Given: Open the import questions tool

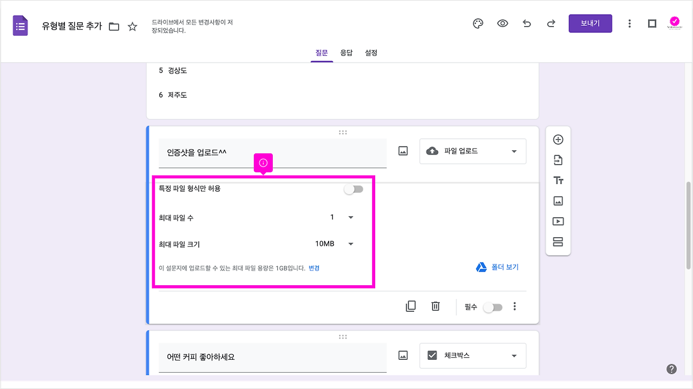Looking at the screenshot, I should tap(558, 159).
